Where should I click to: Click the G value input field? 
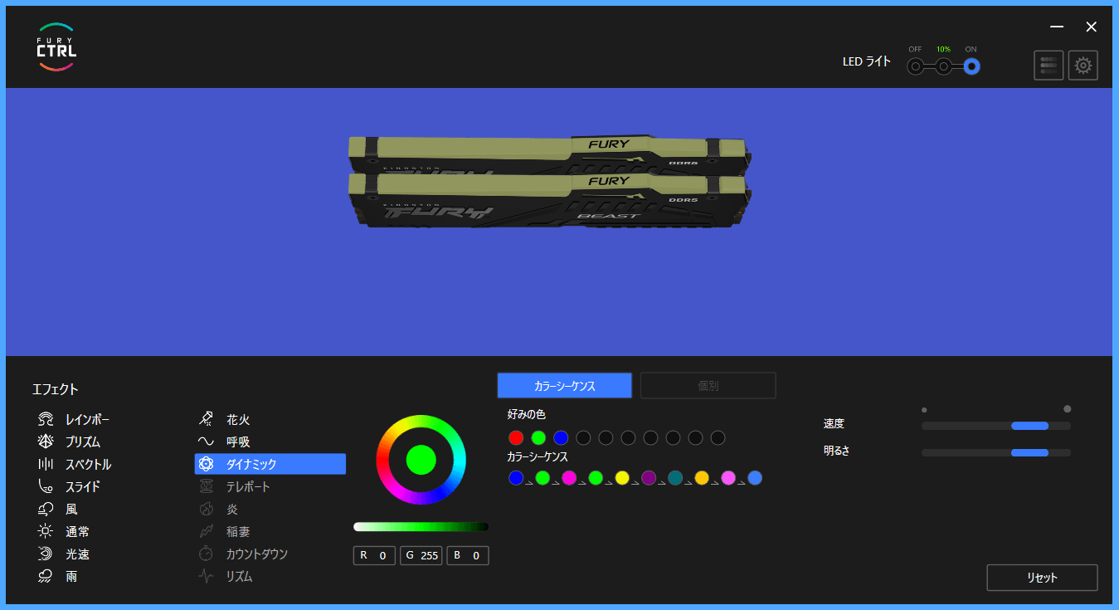(x=421, y=556)
